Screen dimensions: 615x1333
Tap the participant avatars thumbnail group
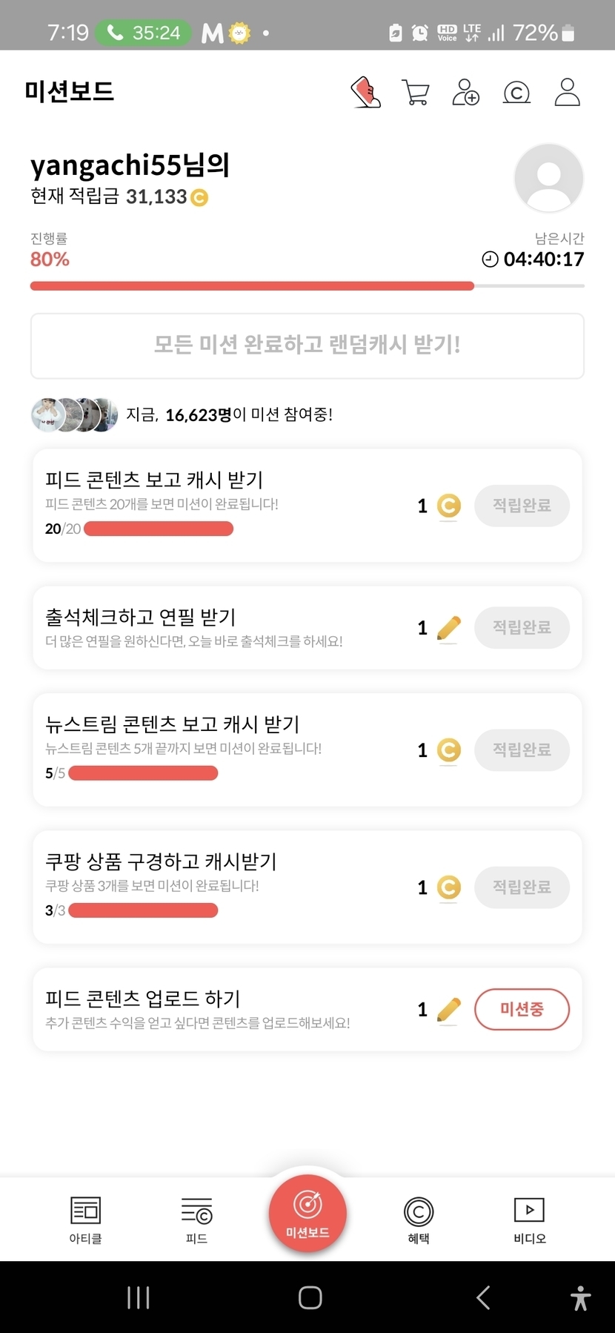pos(74,414)
